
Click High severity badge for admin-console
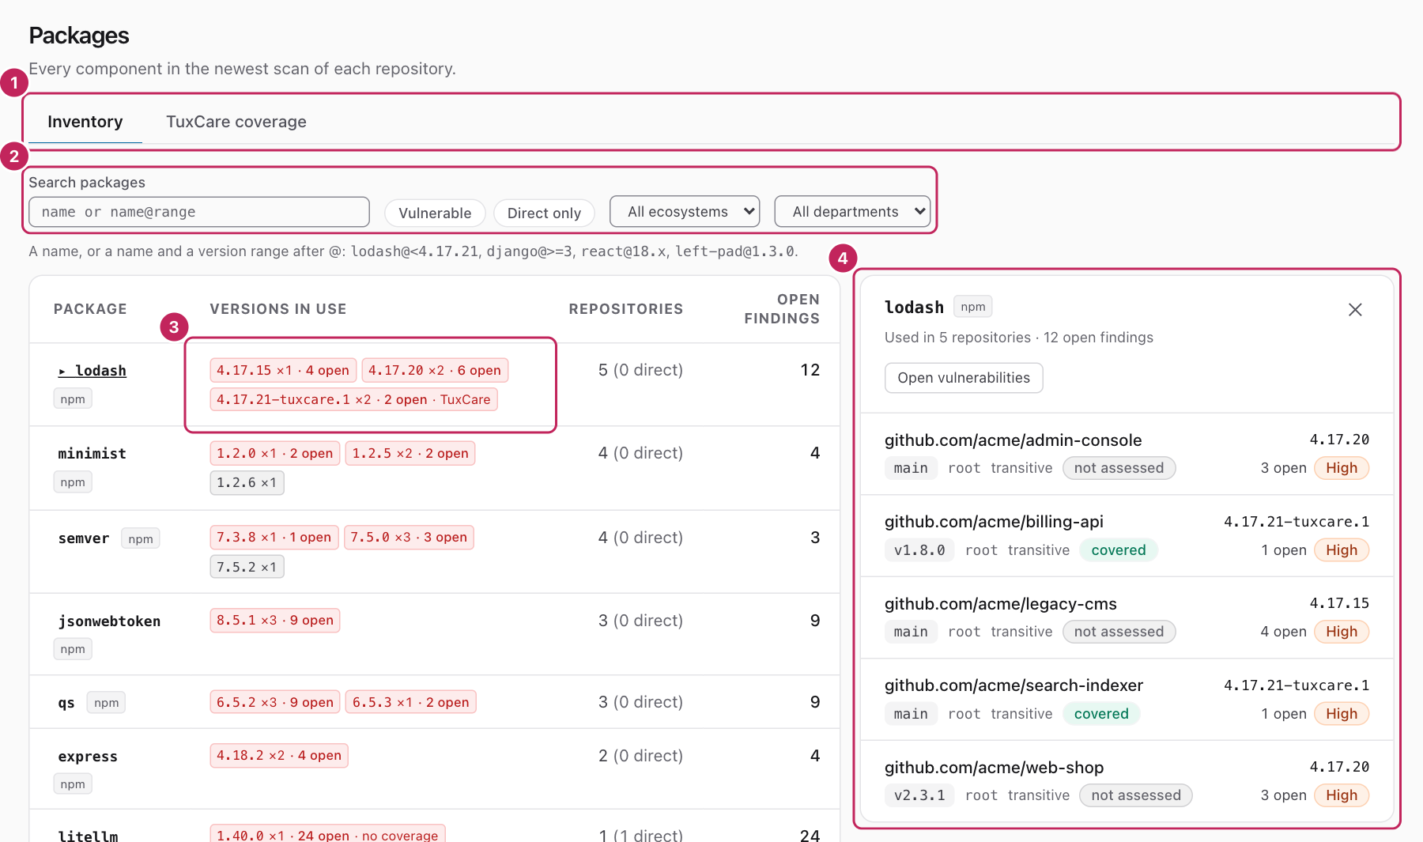coord(1342,468)
